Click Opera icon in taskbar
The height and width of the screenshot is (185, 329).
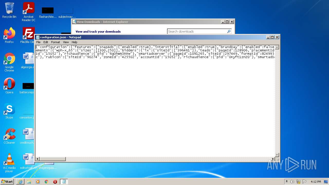point(55,182)
